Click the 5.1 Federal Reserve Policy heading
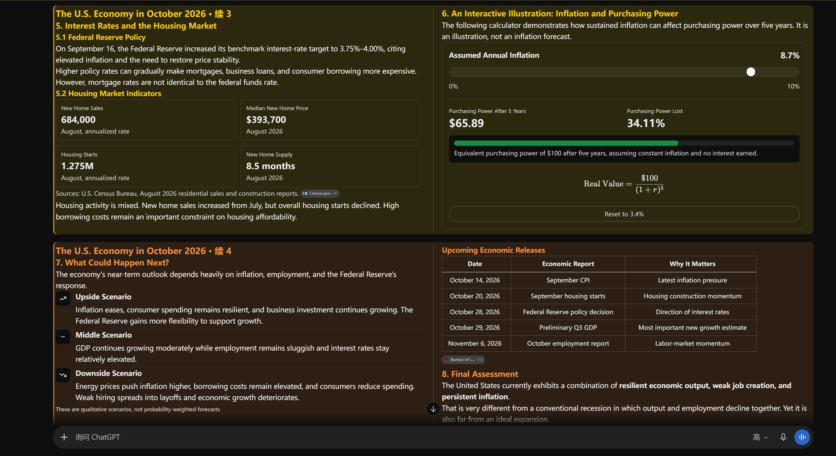Image resolution: width=836 pixels, height=456 pixels. (x=101, y=37)
